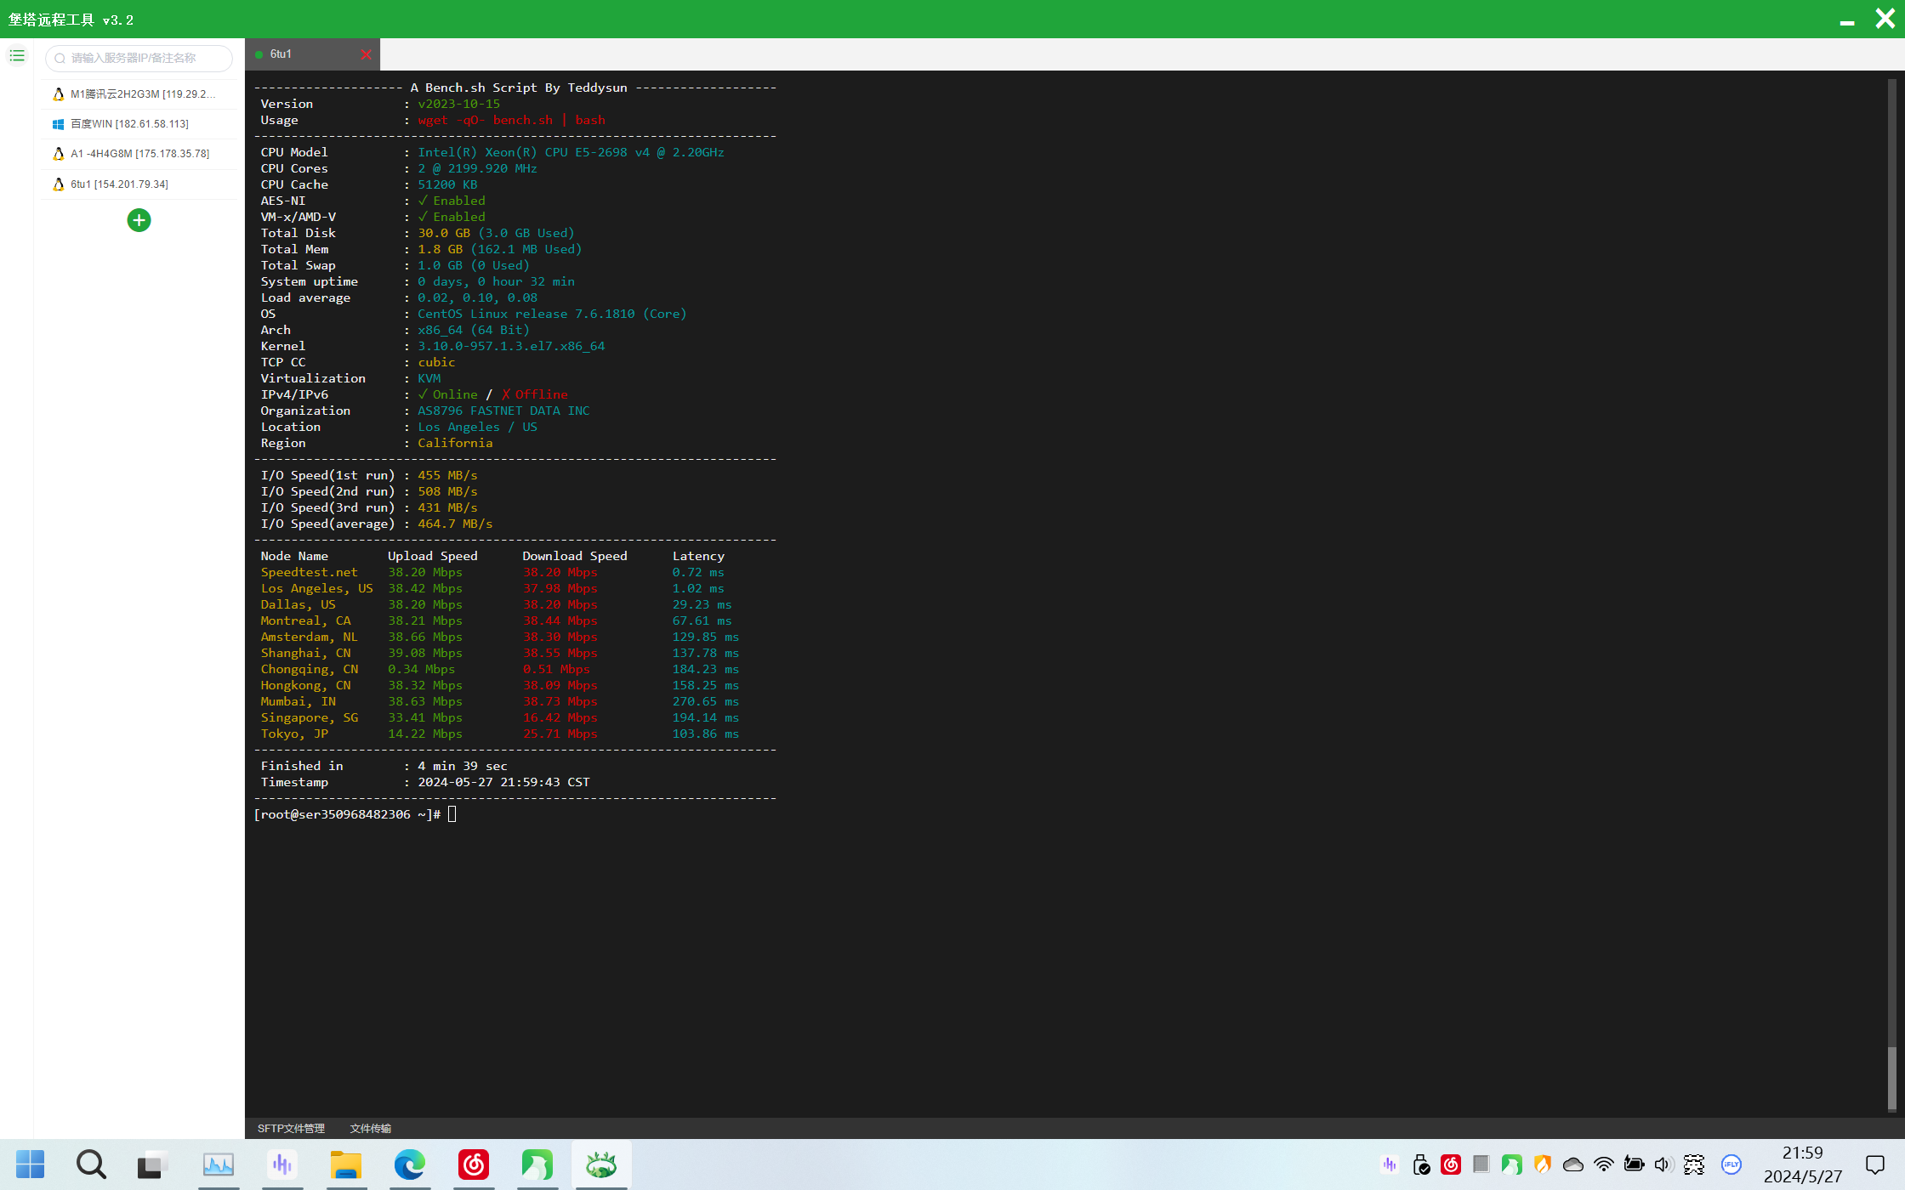This screenshot has width=1905, height=1190.
Task: Click the taskbar search magnifier
Action: (91, 1164)
